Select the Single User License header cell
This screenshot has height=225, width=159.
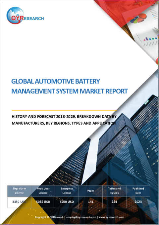click(x=19, y=191)
